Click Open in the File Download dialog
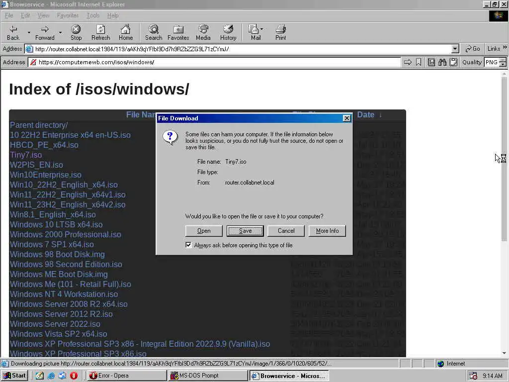 pyautogui.click(x=204, y=231)
